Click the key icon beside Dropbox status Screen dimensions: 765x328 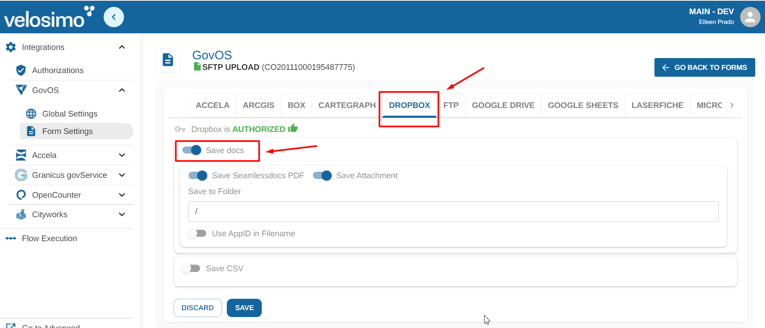(180, 129)
